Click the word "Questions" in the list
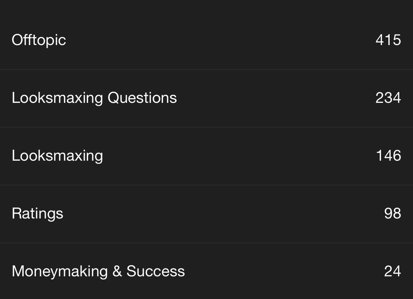413x299 pixels. (x=142, y=98)
